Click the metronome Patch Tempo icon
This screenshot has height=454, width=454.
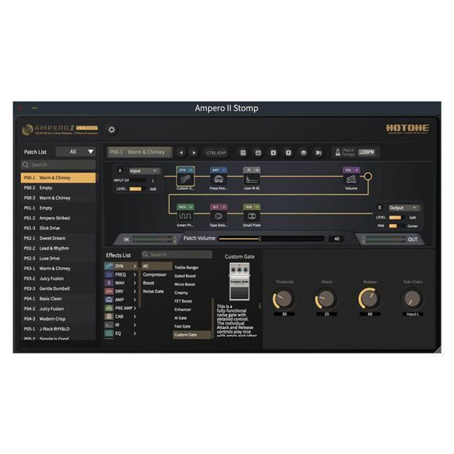[x=338, y=152]
